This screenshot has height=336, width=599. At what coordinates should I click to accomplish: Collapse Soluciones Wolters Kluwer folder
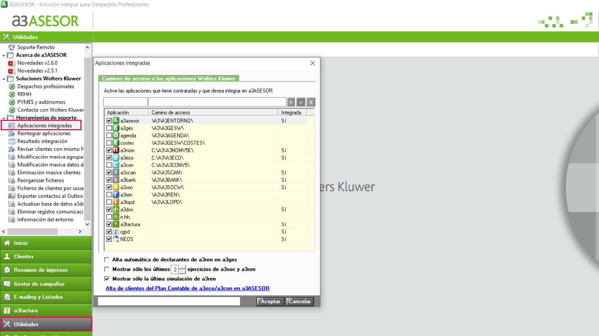coord(4,79)
